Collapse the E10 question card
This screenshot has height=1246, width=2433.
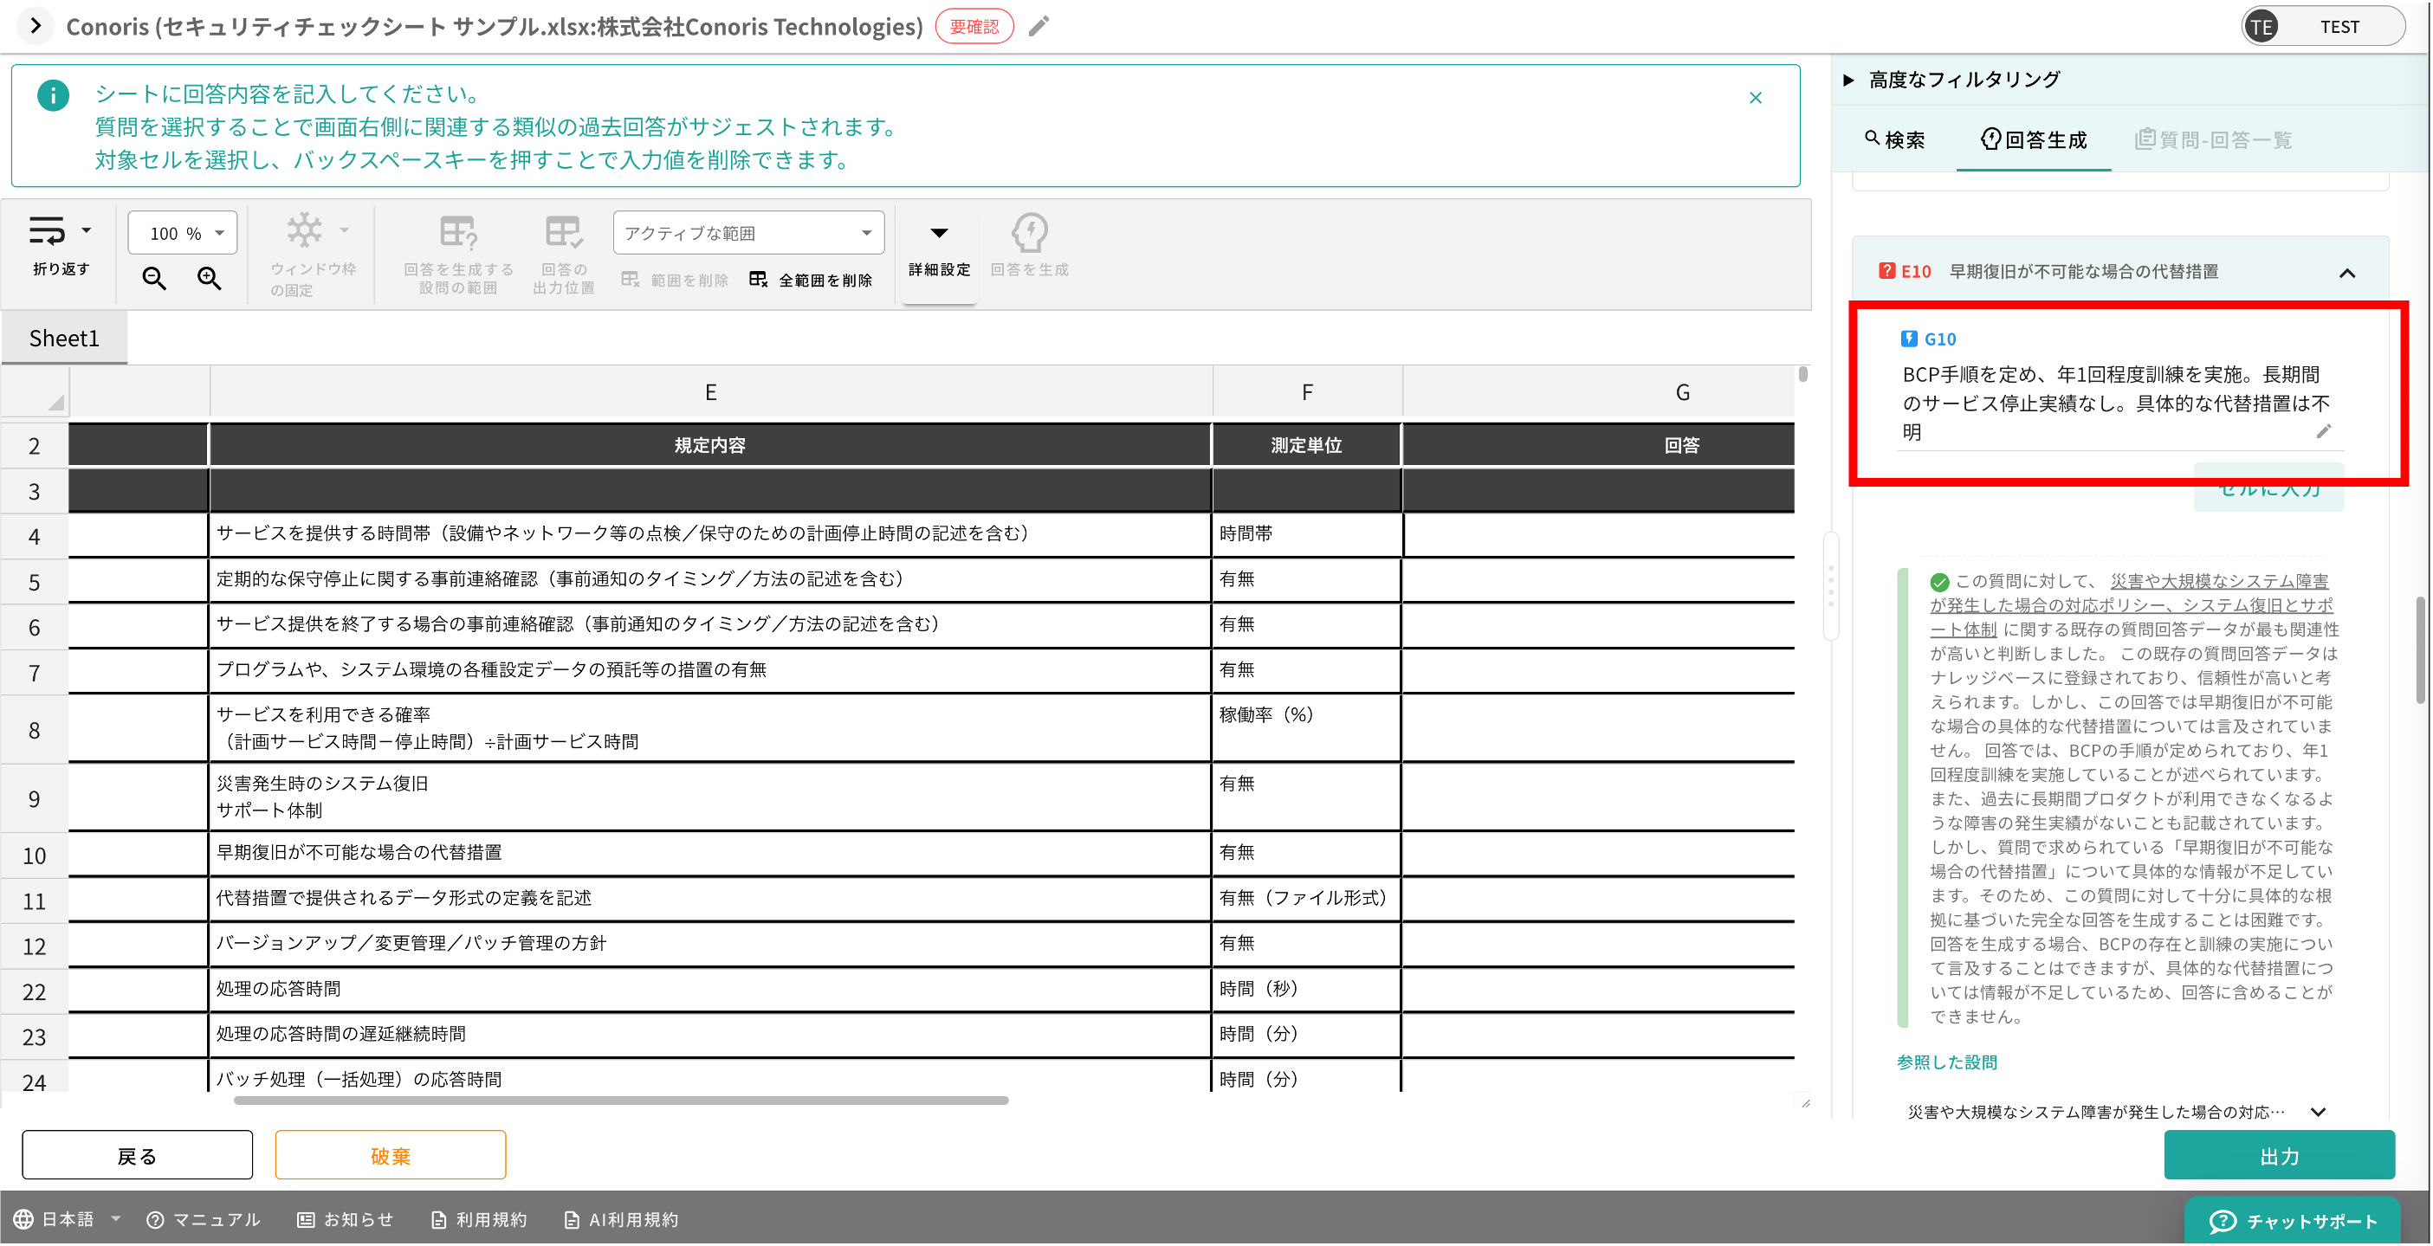tap(2349, 273)
